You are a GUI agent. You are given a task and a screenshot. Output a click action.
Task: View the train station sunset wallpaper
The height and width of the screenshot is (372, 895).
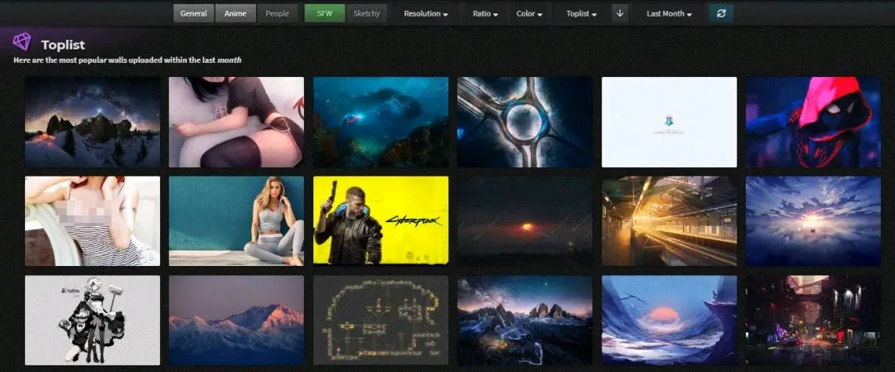tap(669, 220)
